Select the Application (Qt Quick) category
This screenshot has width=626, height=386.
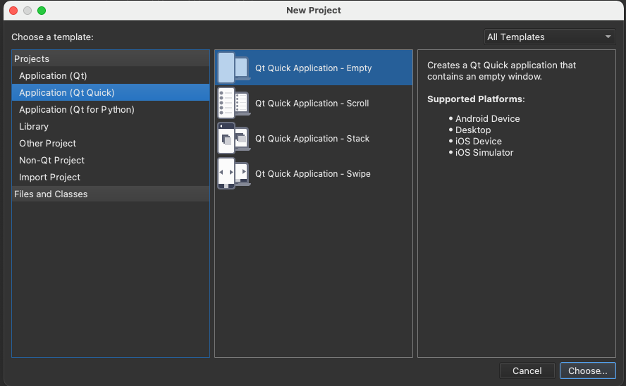[66, 93]
